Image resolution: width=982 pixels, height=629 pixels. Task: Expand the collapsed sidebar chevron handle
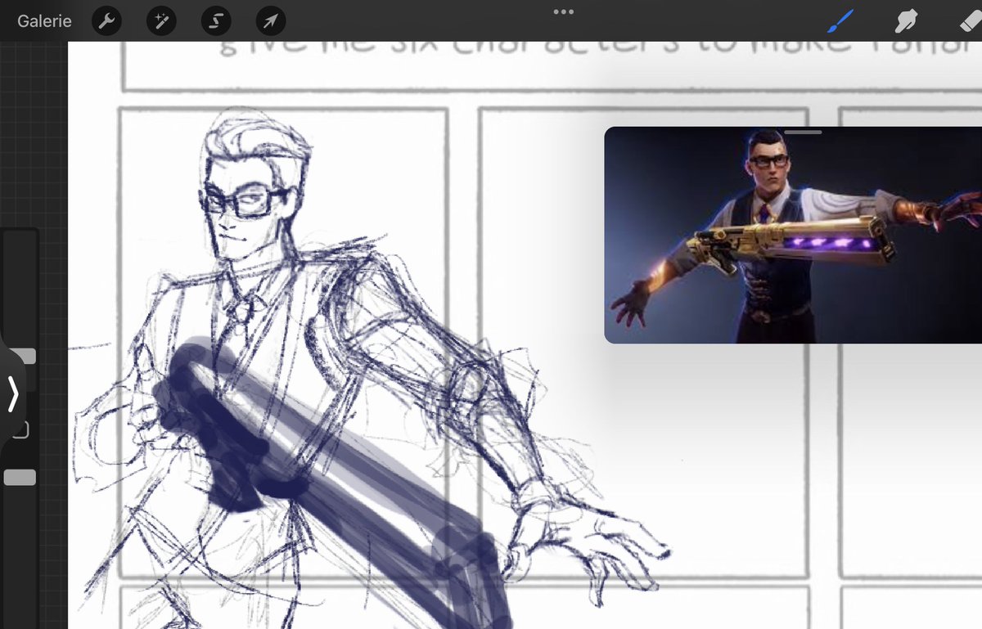pyautogui.click(x=13, y=394)
